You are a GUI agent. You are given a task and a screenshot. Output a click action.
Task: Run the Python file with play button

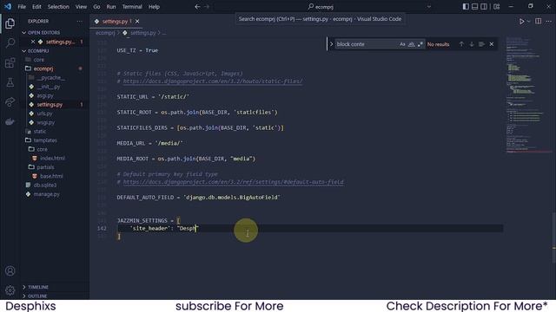click(x=521, y=22)
